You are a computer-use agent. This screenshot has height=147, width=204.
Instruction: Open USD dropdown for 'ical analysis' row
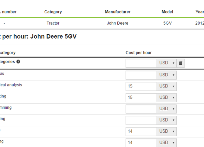(167, 86)
